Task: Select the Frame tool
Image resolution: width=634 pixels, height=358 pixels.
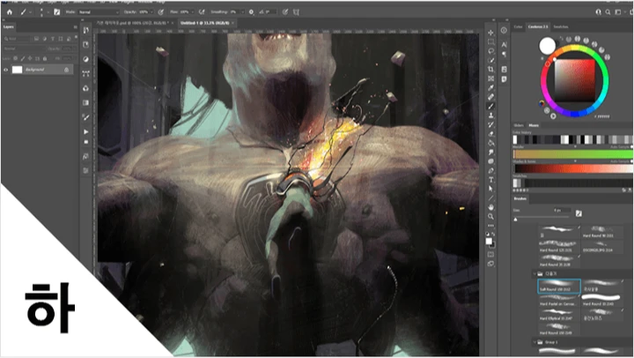Action: pos(490,78)
